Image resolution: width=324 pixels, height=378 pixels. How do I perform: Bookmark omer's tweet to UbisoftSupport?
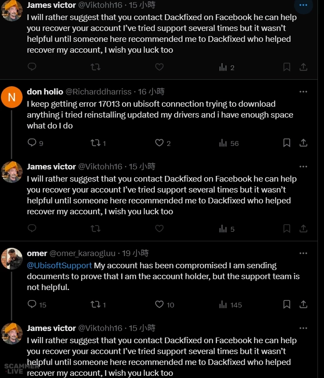tap(287, 304)
